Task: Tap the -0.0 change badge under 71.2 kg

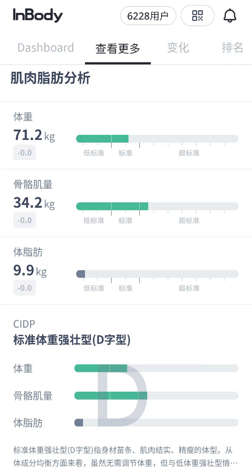Action: click(x=24, y=153)
